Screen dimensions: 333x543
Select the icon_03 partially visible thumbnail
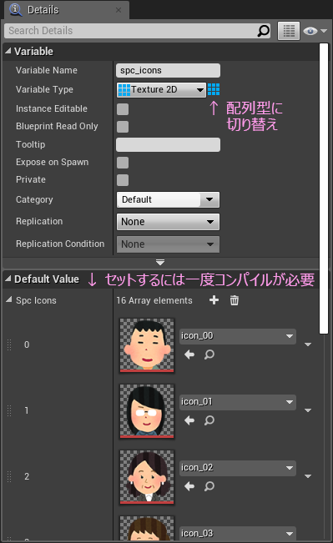click(x=147, y=529)
